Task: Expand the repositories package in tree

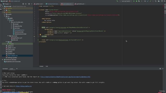Action: tap(11, 26)
